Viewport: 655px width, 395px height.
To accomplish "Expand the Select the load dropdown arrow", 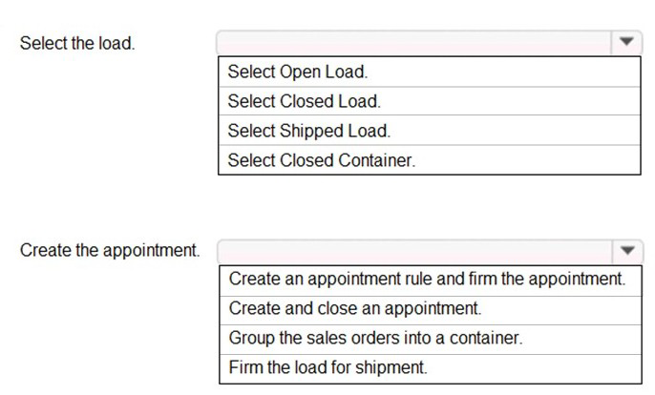I will coord(625,42).
